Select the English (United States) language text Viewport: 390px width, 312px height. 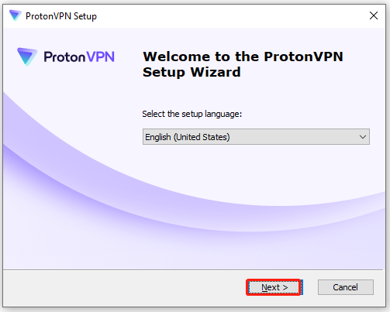pos(188,137)
